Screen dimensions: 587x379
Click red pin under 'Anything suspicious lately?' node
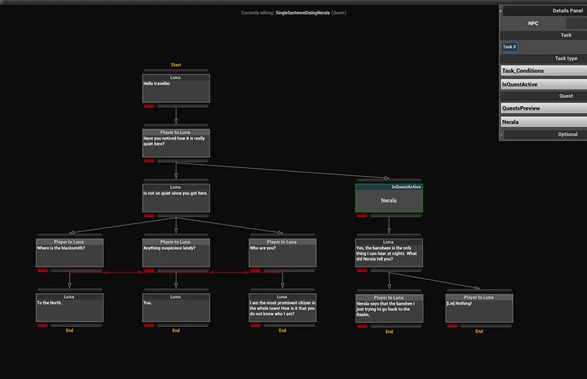point(149,270)
